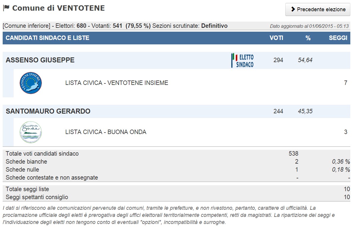This screenshot has width=353, height=229.
Task: Click the Eletto Sindaco badge icon
Action: (242, 60)
